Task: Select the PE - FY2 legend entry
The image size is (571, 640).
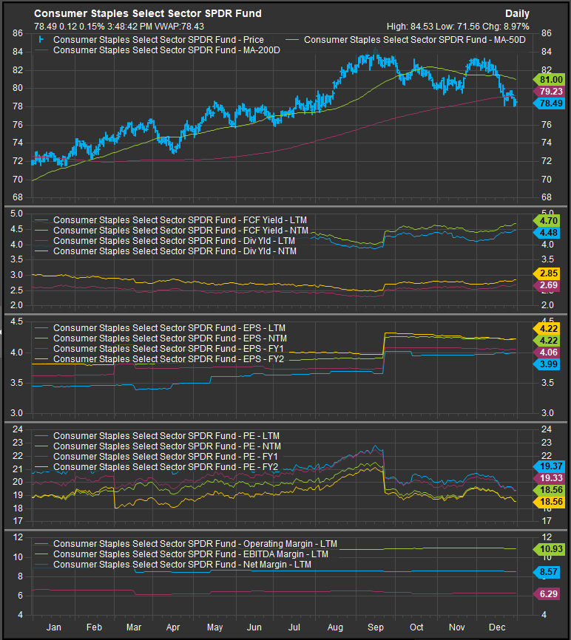Action: pyautogui.click(x=156, y=467)
